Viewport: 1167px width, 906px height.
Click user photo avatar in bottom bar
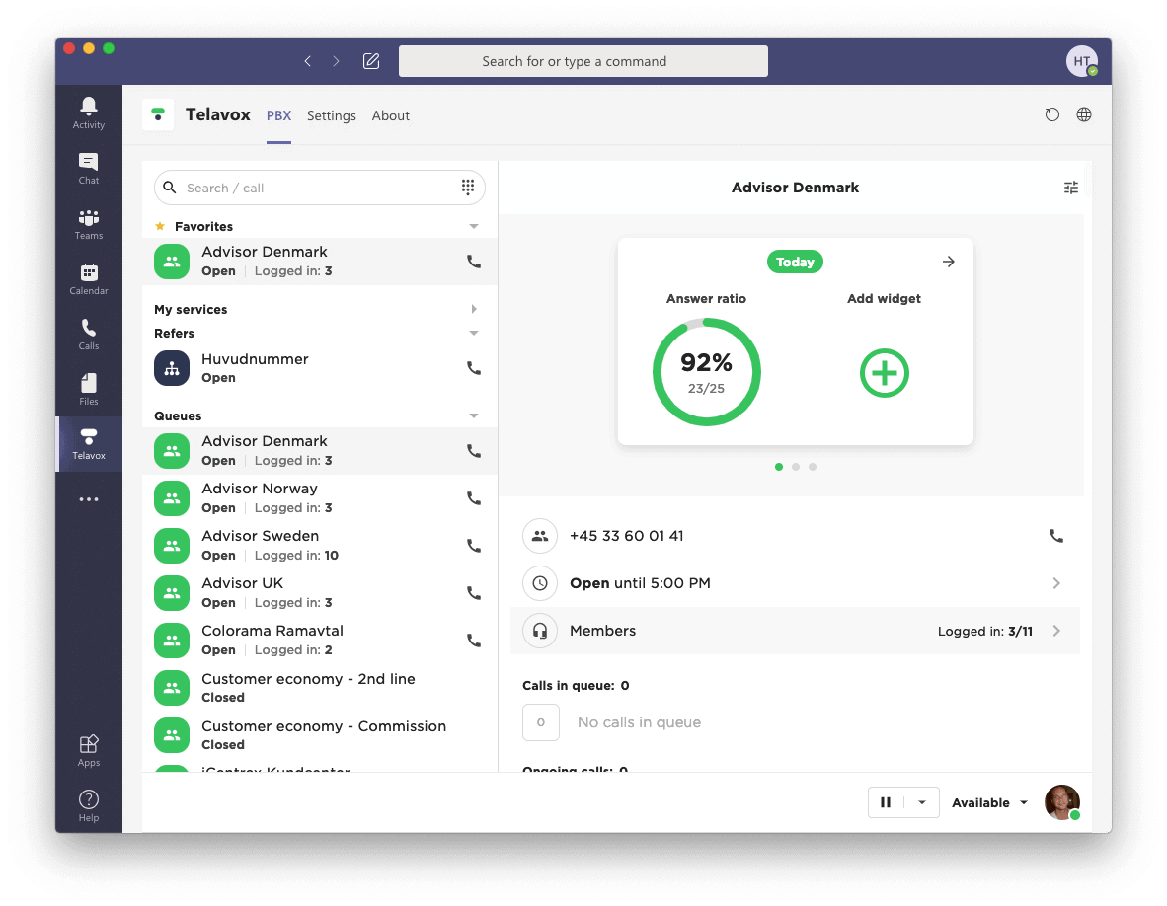point(1062,801)
